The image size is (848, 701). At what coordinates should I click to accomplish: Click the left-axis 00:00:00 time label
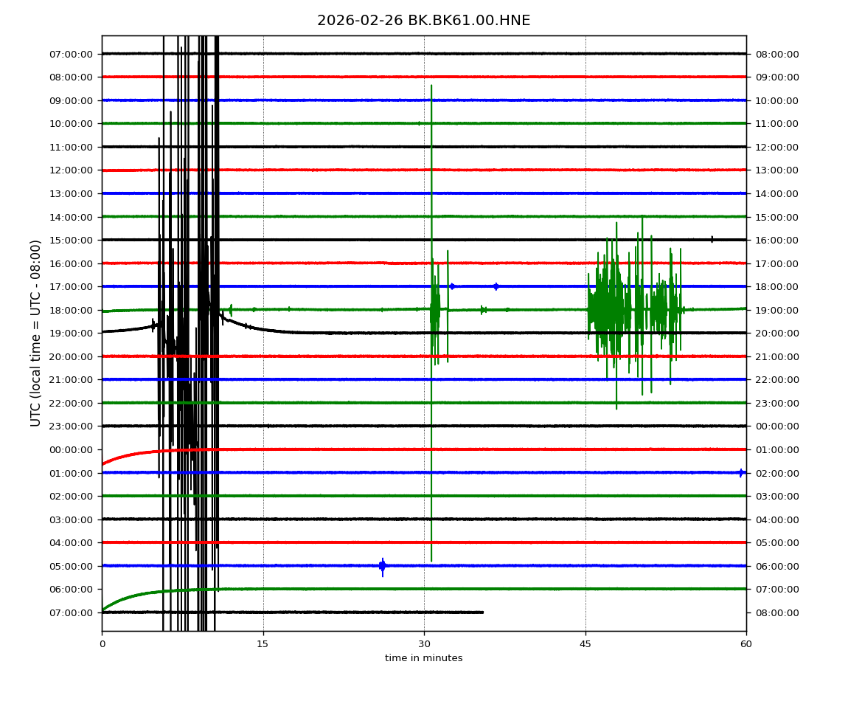click(72, 449)
